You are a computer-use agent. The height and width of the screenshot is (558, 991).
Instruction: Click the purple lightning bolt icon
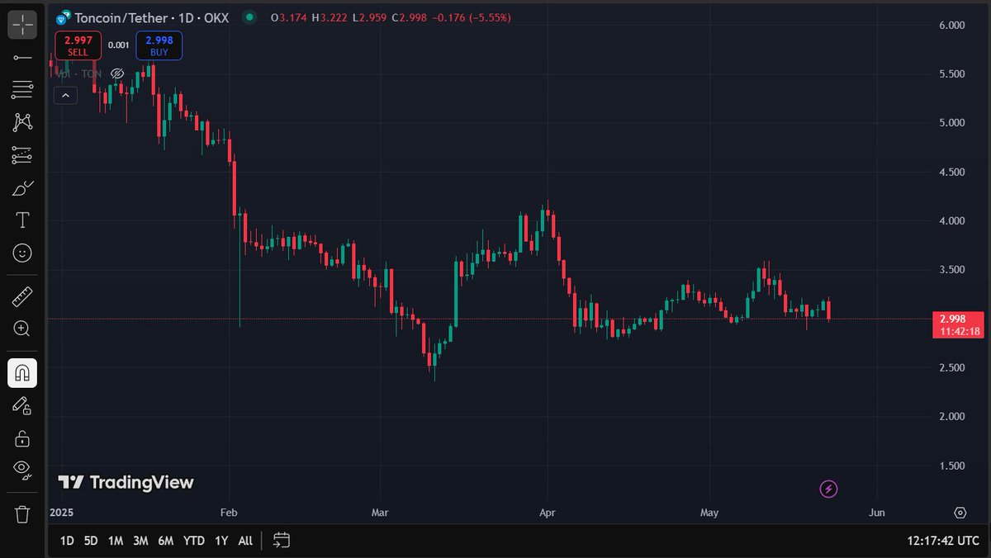[829, 489]
